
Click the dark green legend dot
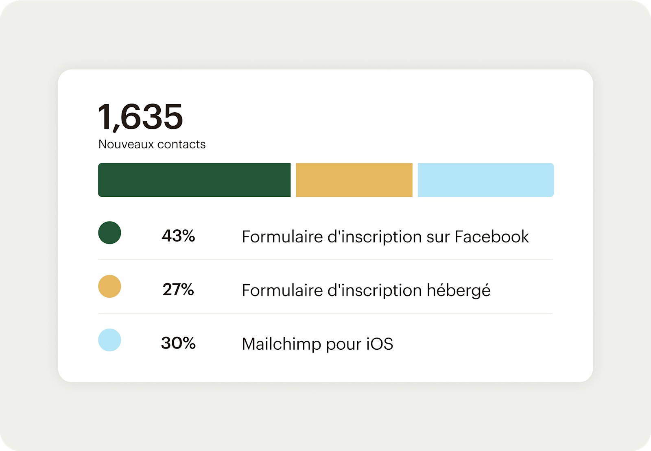point(109,233)
